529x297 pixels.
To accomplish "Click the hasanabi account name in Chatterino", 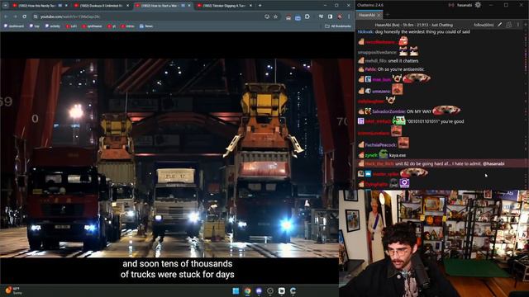I will pos(465,5).
